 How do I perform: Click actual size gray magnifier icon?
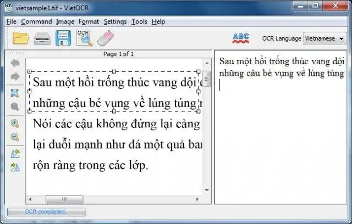pyautogui.click(x=15, y=107)
